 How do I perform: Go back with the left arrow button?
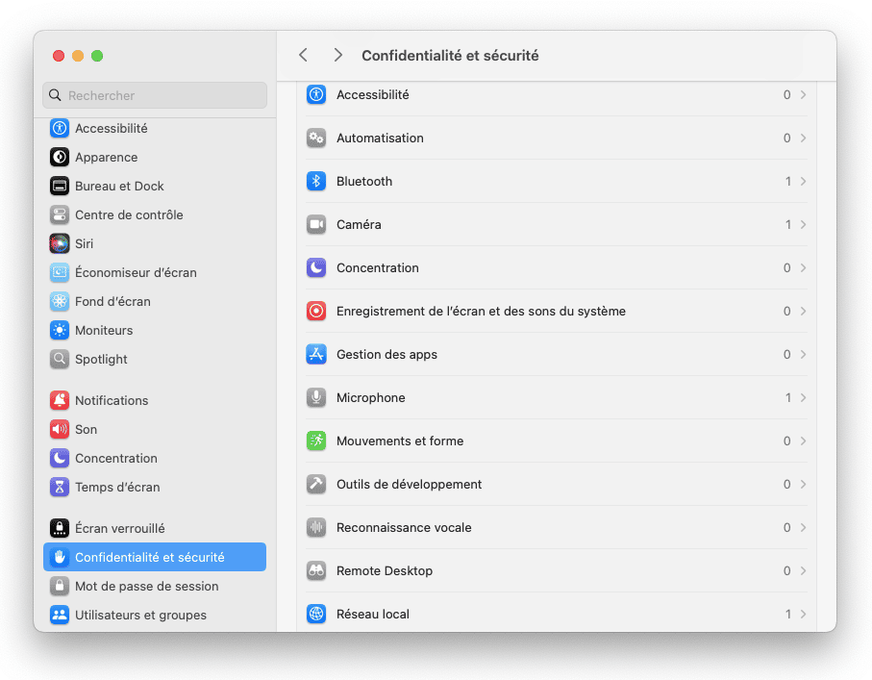tap(303, 55)
